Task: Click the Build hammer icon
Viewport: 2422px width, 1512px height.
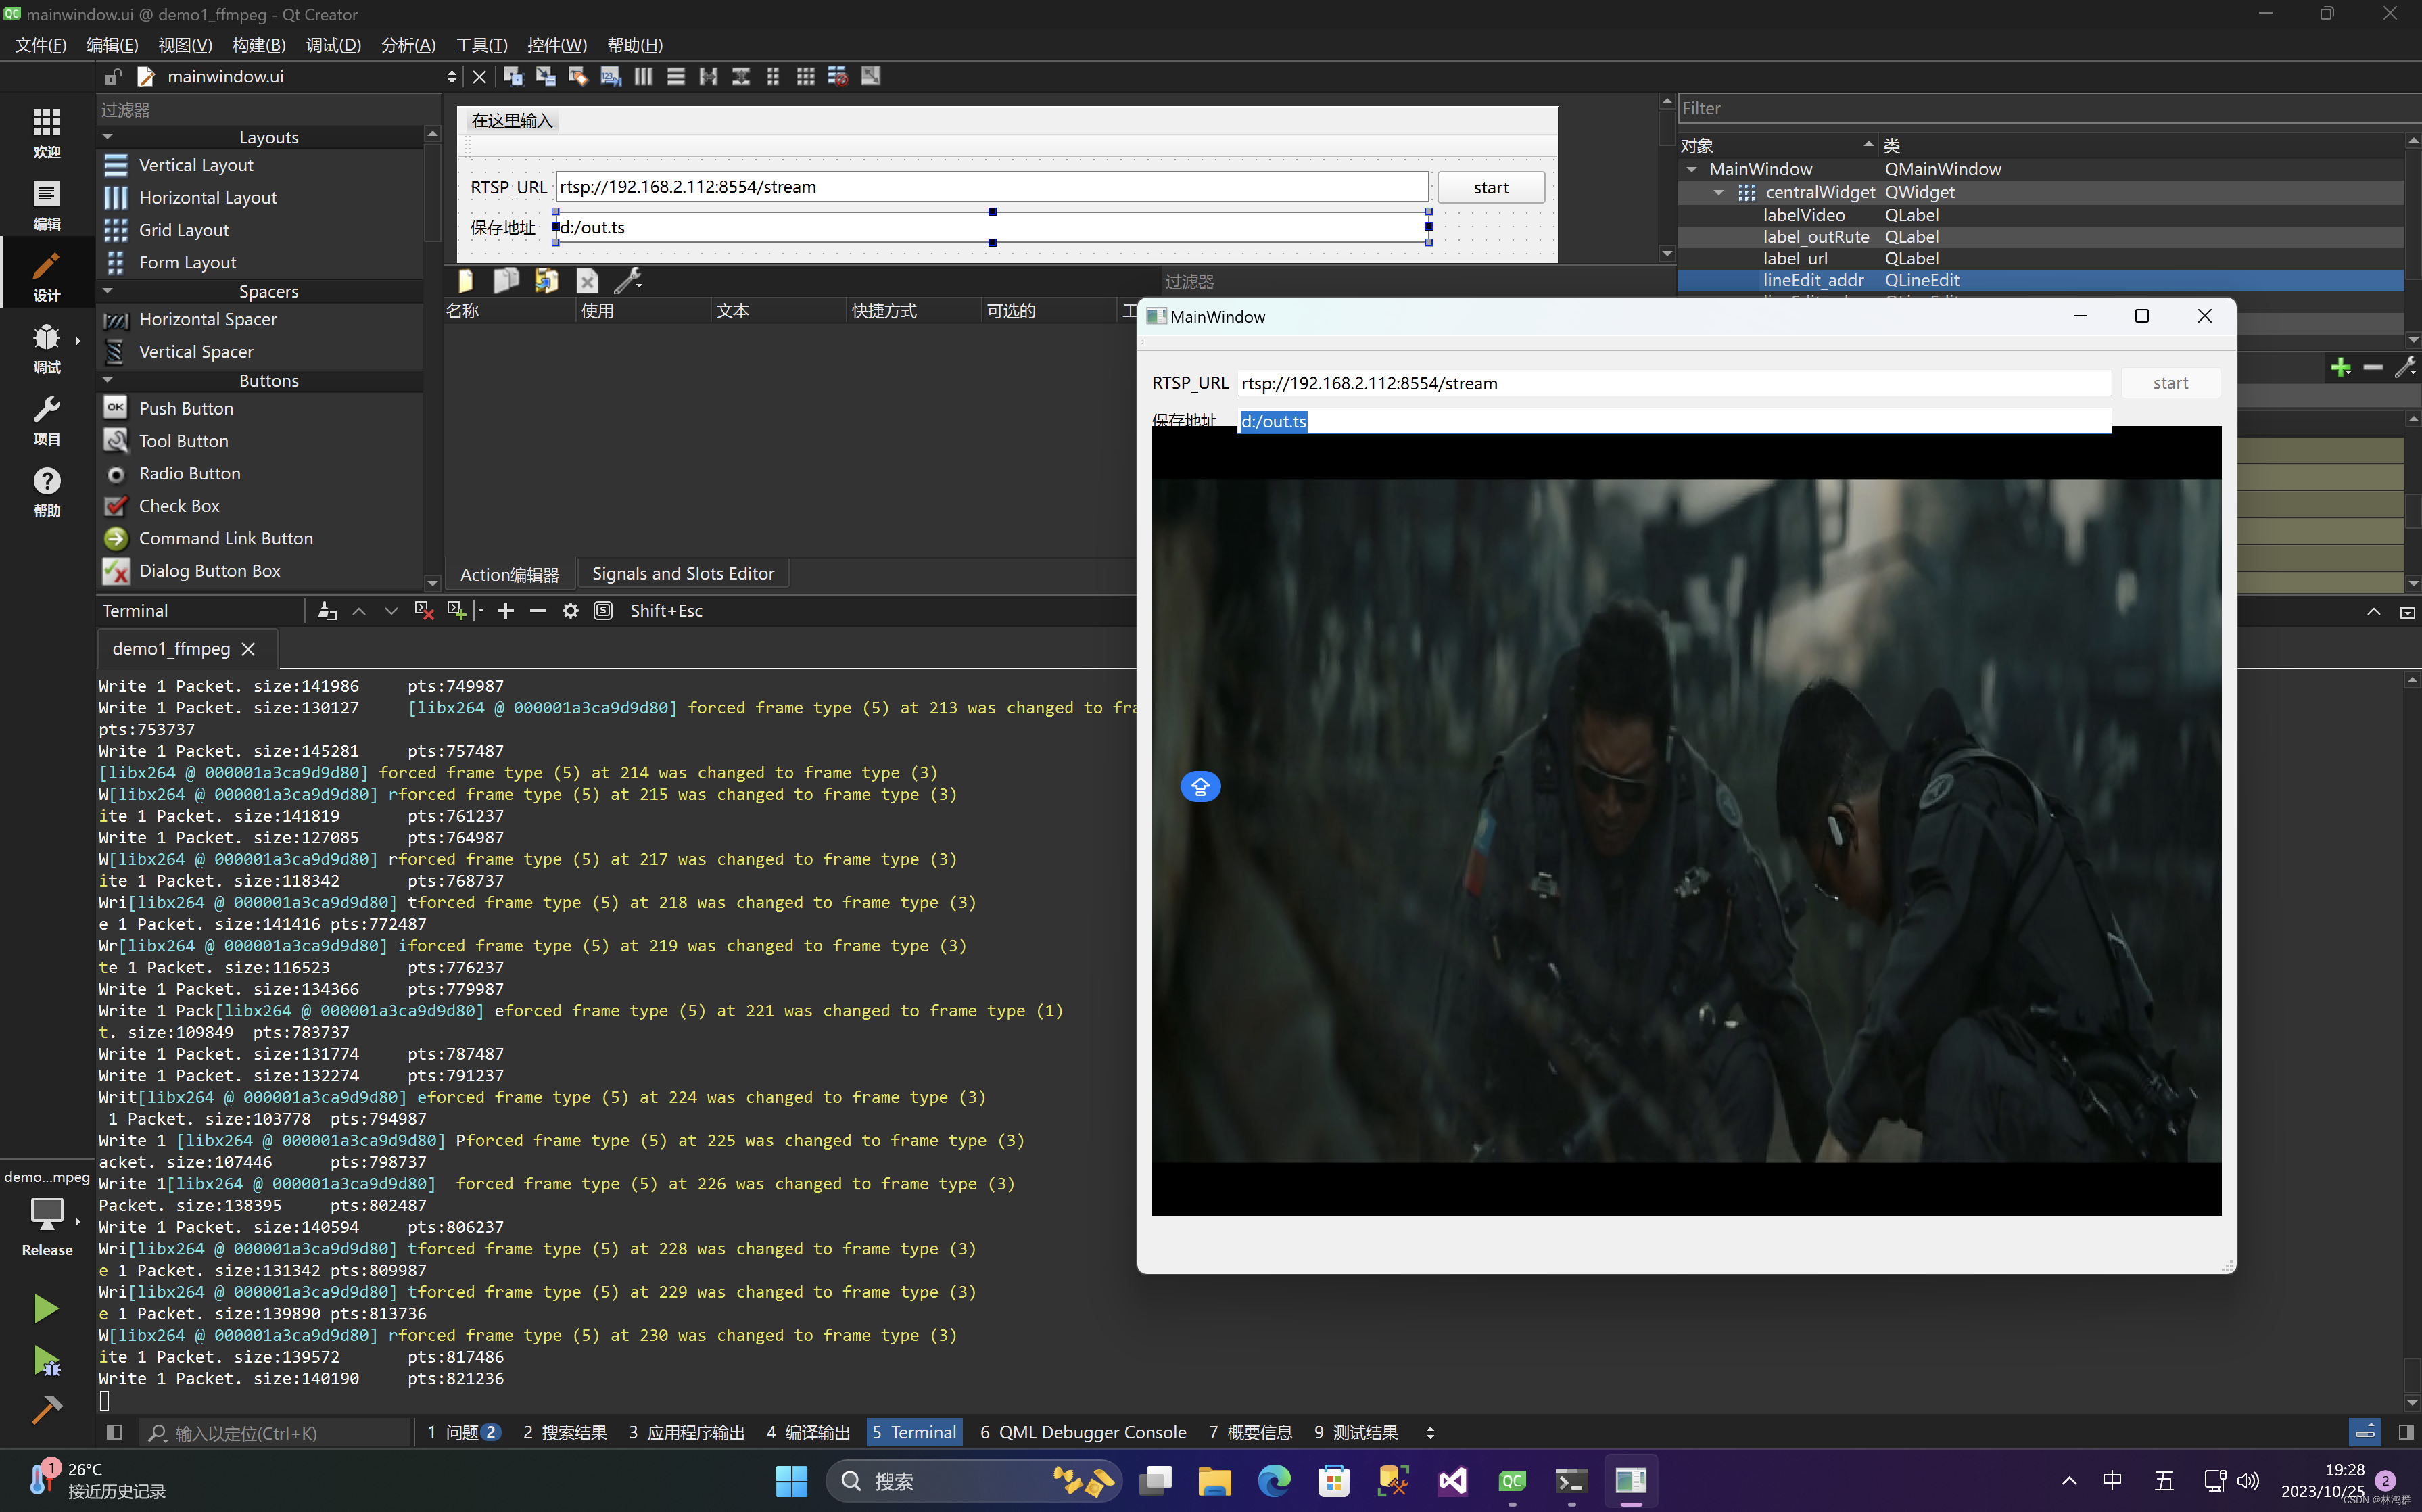Action: coord(46,1410)
